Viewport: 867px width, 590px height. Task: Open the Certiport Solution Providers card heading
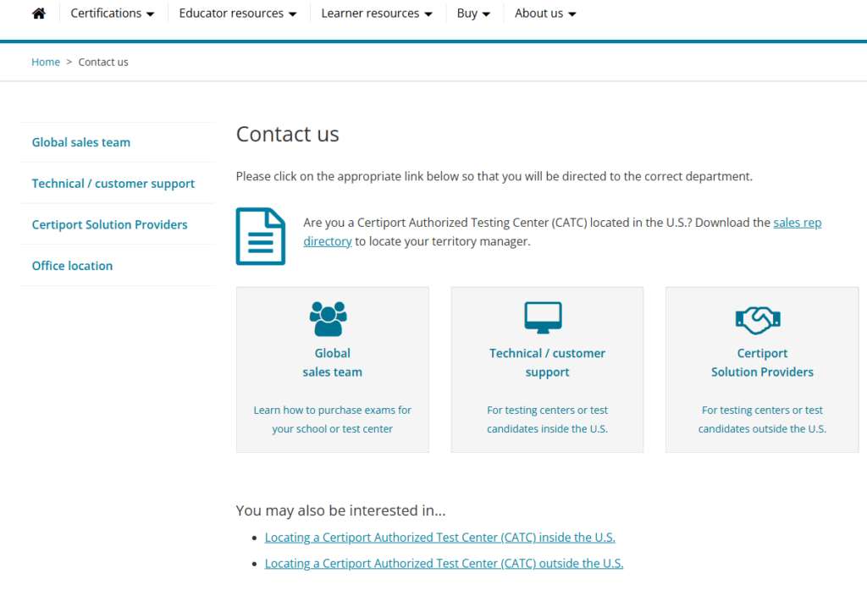[x=763, y=363]
